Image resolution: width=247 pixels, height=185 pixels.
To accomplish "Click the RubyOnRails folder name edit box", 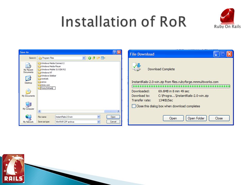I will pyautogui.click(x=48, y=88).
